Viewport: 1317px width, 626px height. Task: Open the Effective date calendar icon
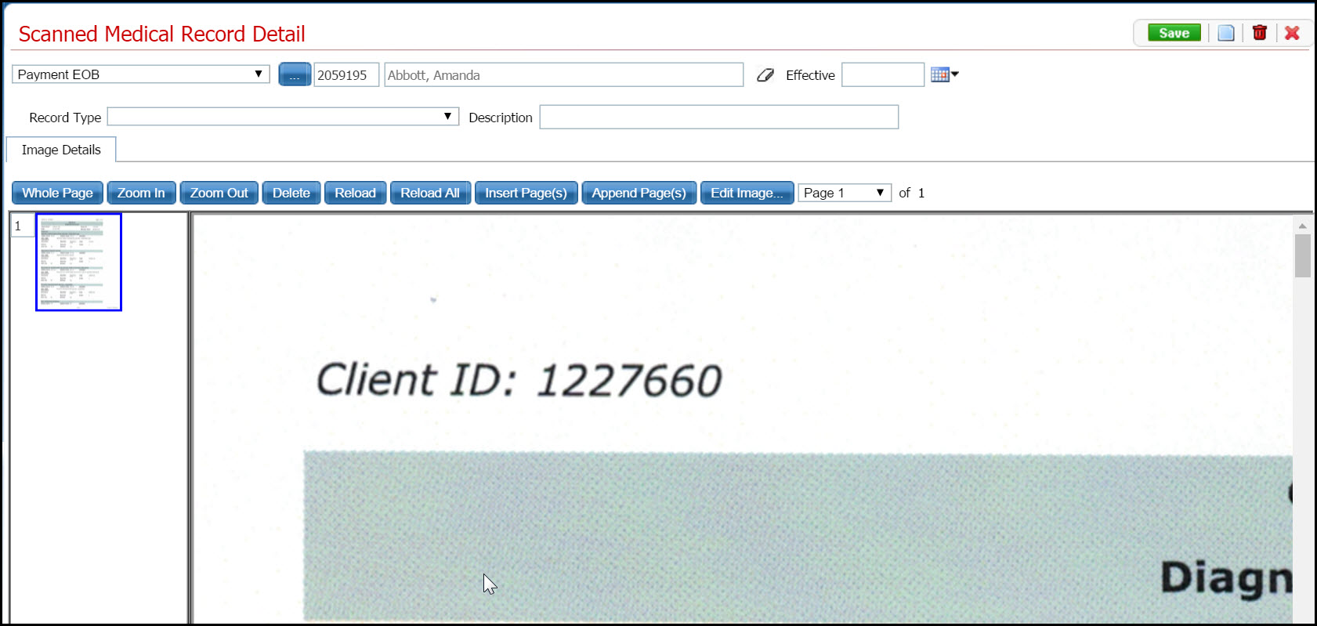(x=943, y=74)
